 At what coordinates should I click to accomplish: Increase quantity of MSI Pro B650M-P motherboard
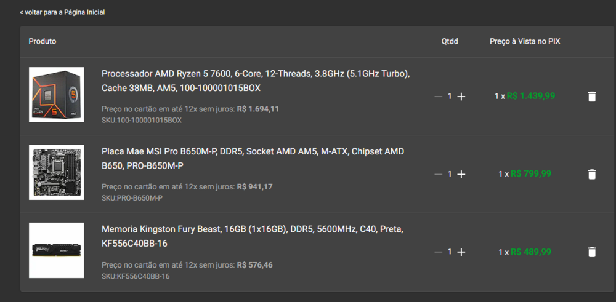461,174
